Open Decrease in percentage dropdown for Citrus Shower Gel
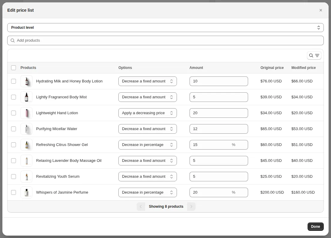This screenshot has height=238, width=331. (147, 145)
